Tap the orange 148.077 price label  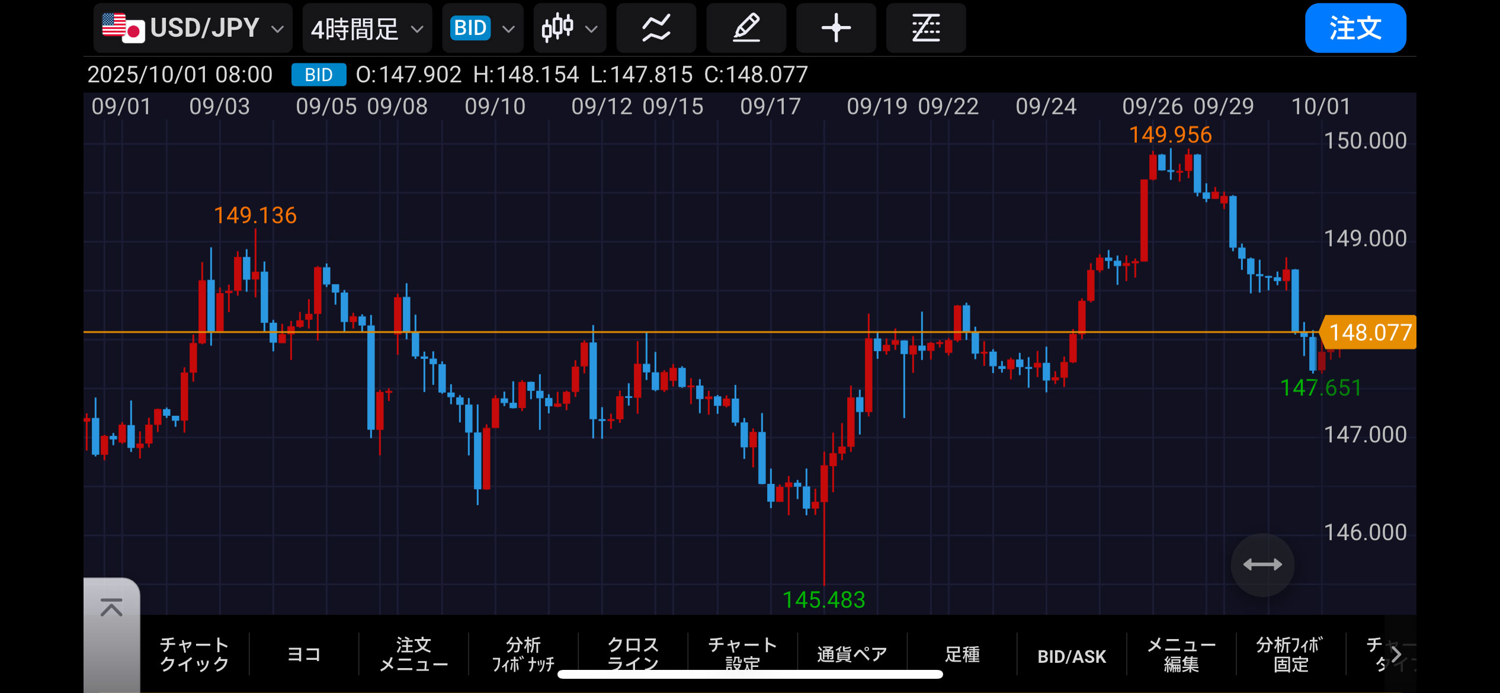coord(1369,333)
